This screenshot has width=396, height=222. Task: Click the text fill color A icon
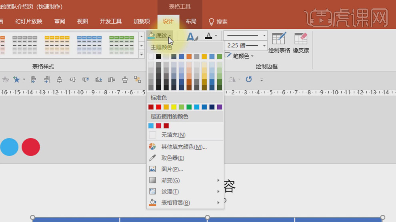click(x=208, y=36)
